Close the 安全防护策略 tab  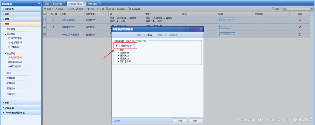pos(84,3)
